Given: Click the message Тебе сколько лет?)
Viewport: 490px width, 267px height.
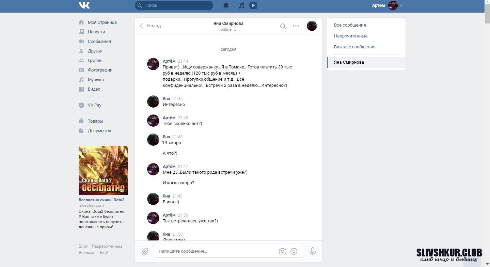Looking at the screenshot, I should pos(183,124).
